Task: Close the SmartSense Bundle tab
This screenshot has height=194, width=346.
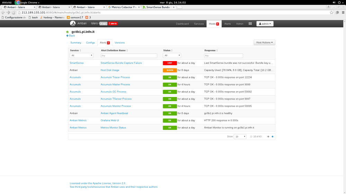Action: pos(174,7)
